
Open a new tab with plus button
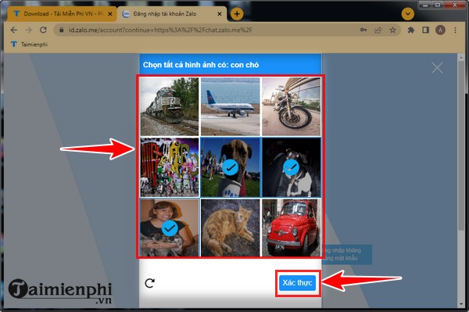(x=237, y=14)
